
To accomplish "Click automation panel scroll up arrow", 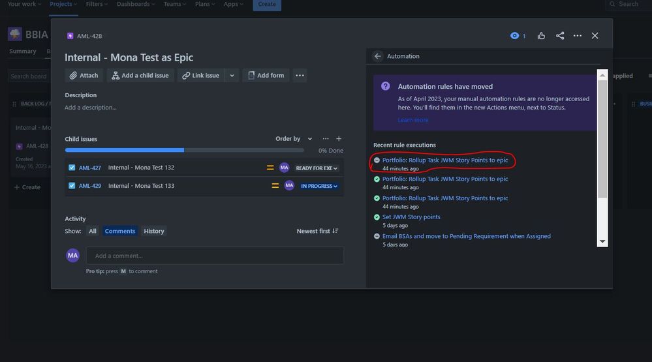I will pyautogui.click(x=602, y=75).
